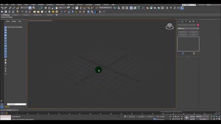Image resolution: width=221 pixels, height=124 pixels.
Task: Open the Material Editor icon
Action: pyautogui.click(x=143, y=8)
